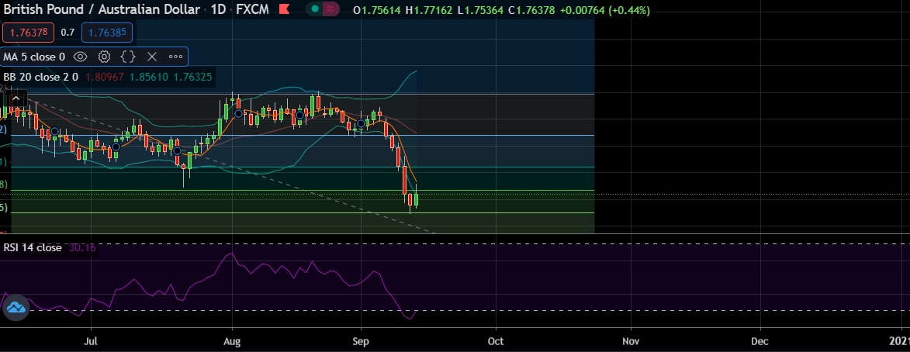Click the red sell price 1.76378
Screen dimensions: 910x352
pos(28,33)
